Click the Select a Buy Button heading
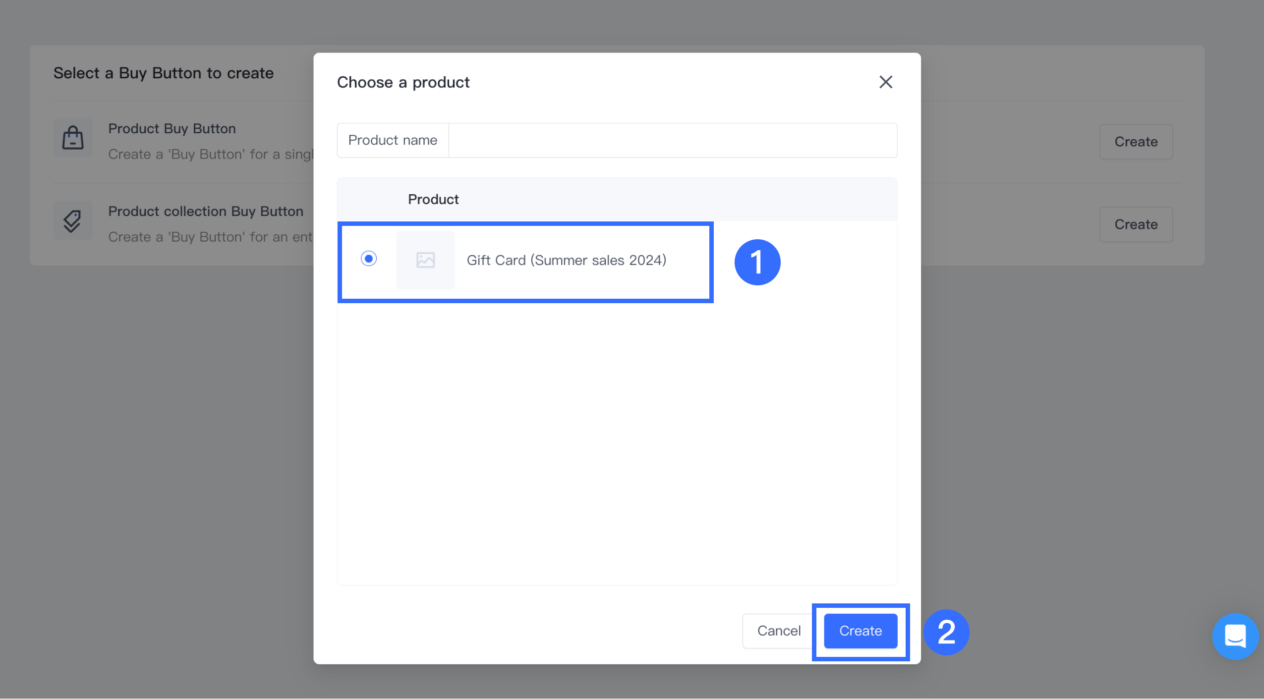This screenshot has height=699, width=1264. pos(163,73)
